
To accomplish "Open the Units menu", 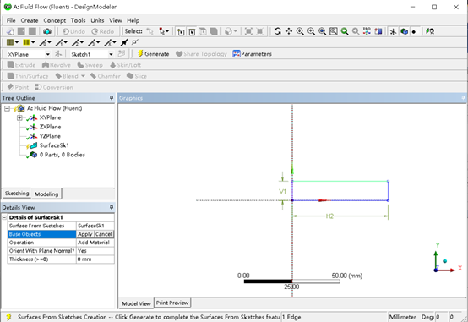I will [97, 20].
